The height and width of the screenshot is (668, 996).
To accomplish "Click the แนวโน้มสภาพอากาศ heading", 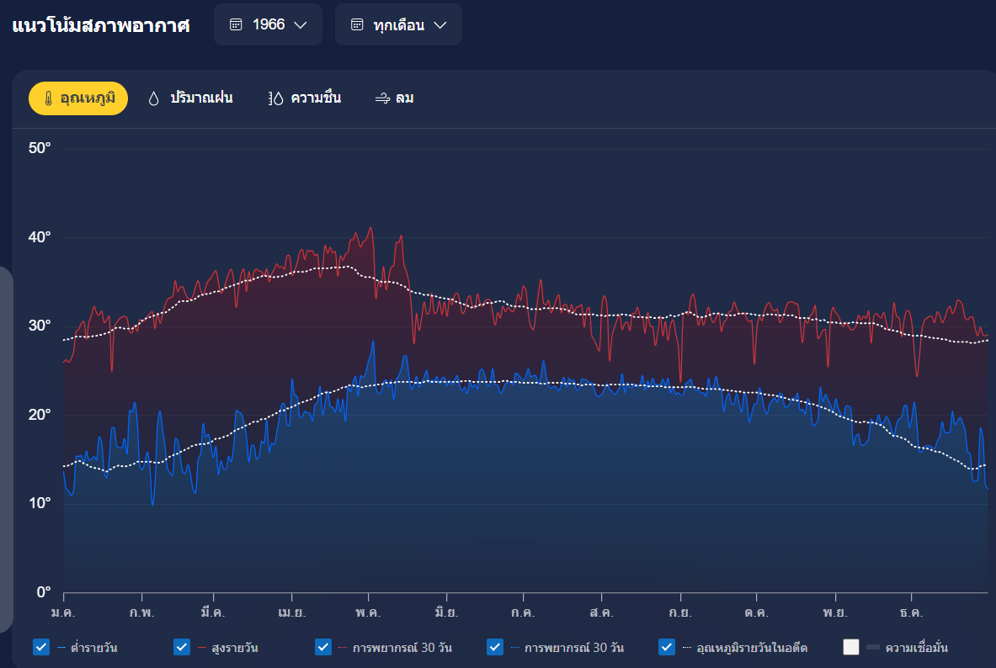I will 101,25.
